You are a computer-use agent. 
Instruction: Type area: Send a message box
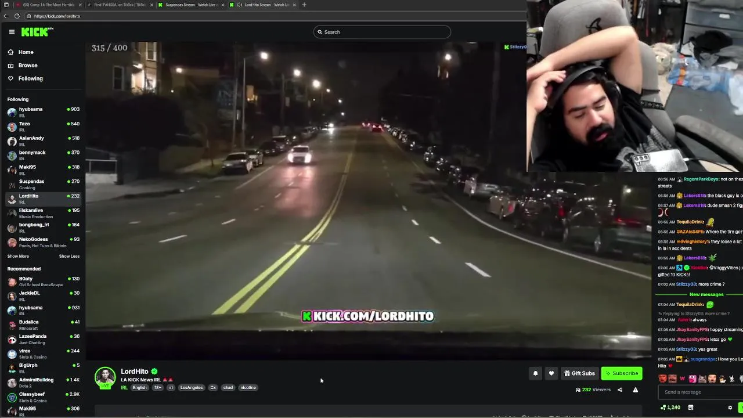coord(700,392)
